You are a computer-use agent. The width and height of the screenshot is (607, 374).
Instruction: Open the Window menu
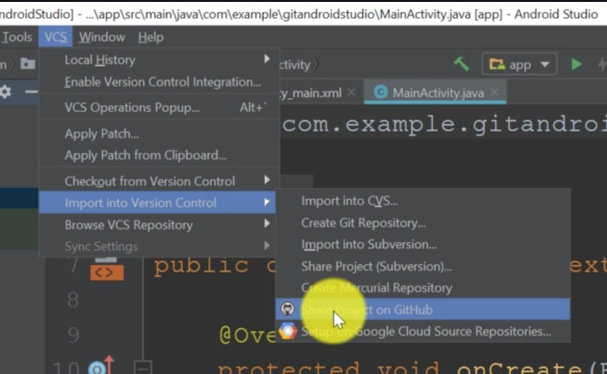101,37
